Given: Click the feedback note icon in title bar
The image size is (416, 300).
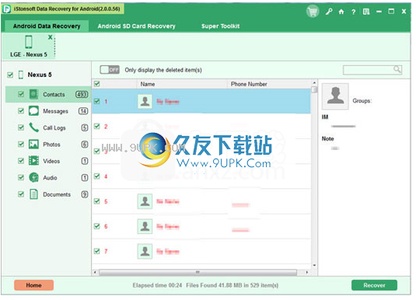Looking at the screenshot, I should pos(366,12).
